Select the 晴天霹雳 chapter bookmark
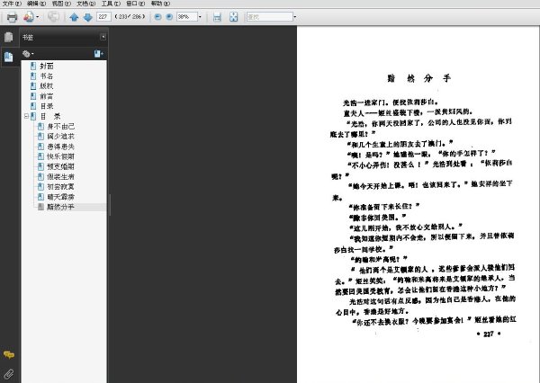The width and height of the screenshot is (540, 383). pos(60,197)
